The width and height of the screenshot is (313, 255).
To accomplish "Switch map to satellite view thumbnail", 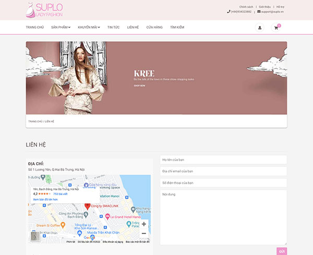I will 35,236.
